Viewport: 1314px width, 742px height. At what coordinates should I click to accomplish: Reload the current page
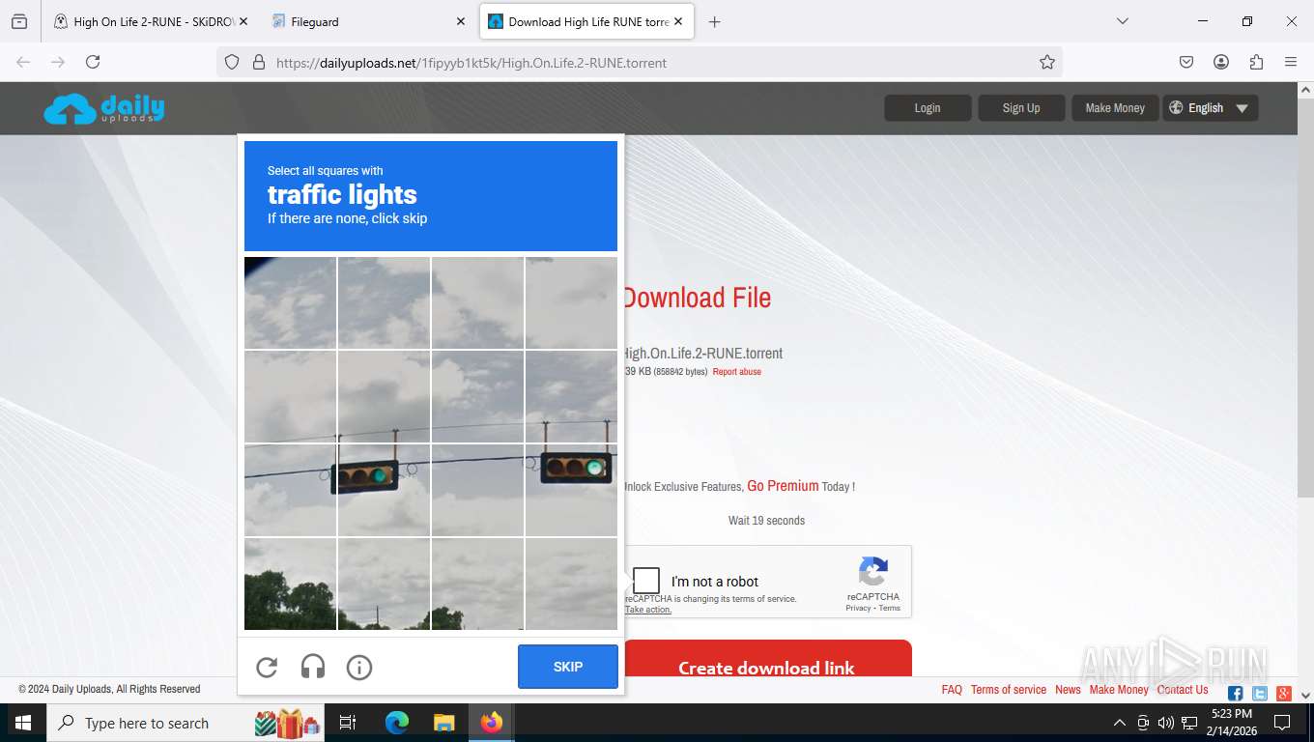tap(93, 62)
